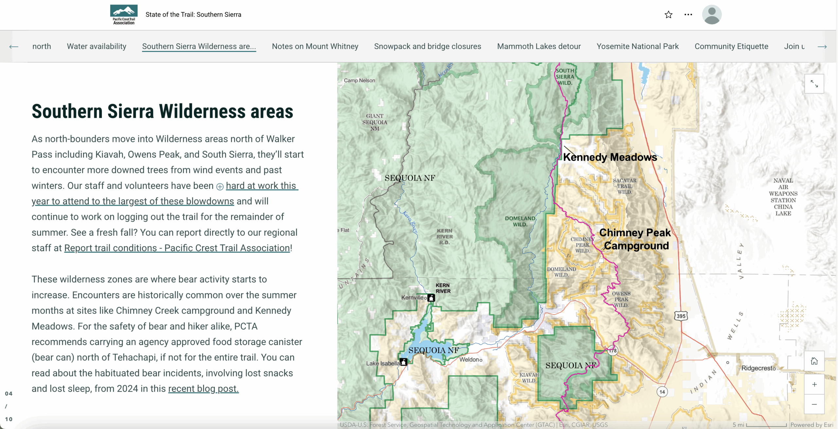Click the SOUTH SIERRA WILD. map label

[x=565, y=77]
